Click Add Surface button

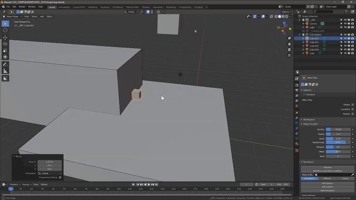(328, 183)
